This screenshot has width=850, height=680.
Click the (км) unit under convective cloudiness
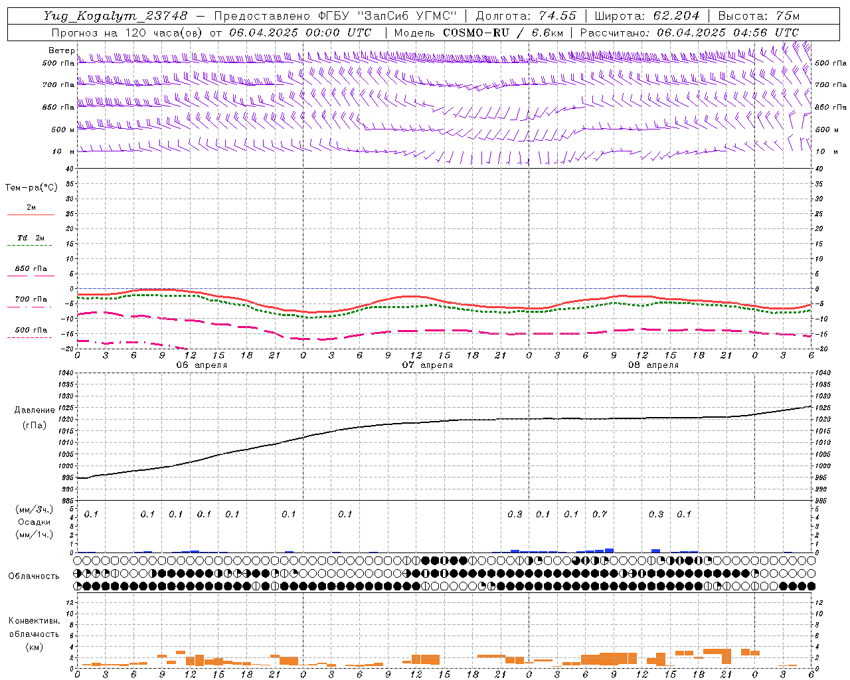(34, 647)
